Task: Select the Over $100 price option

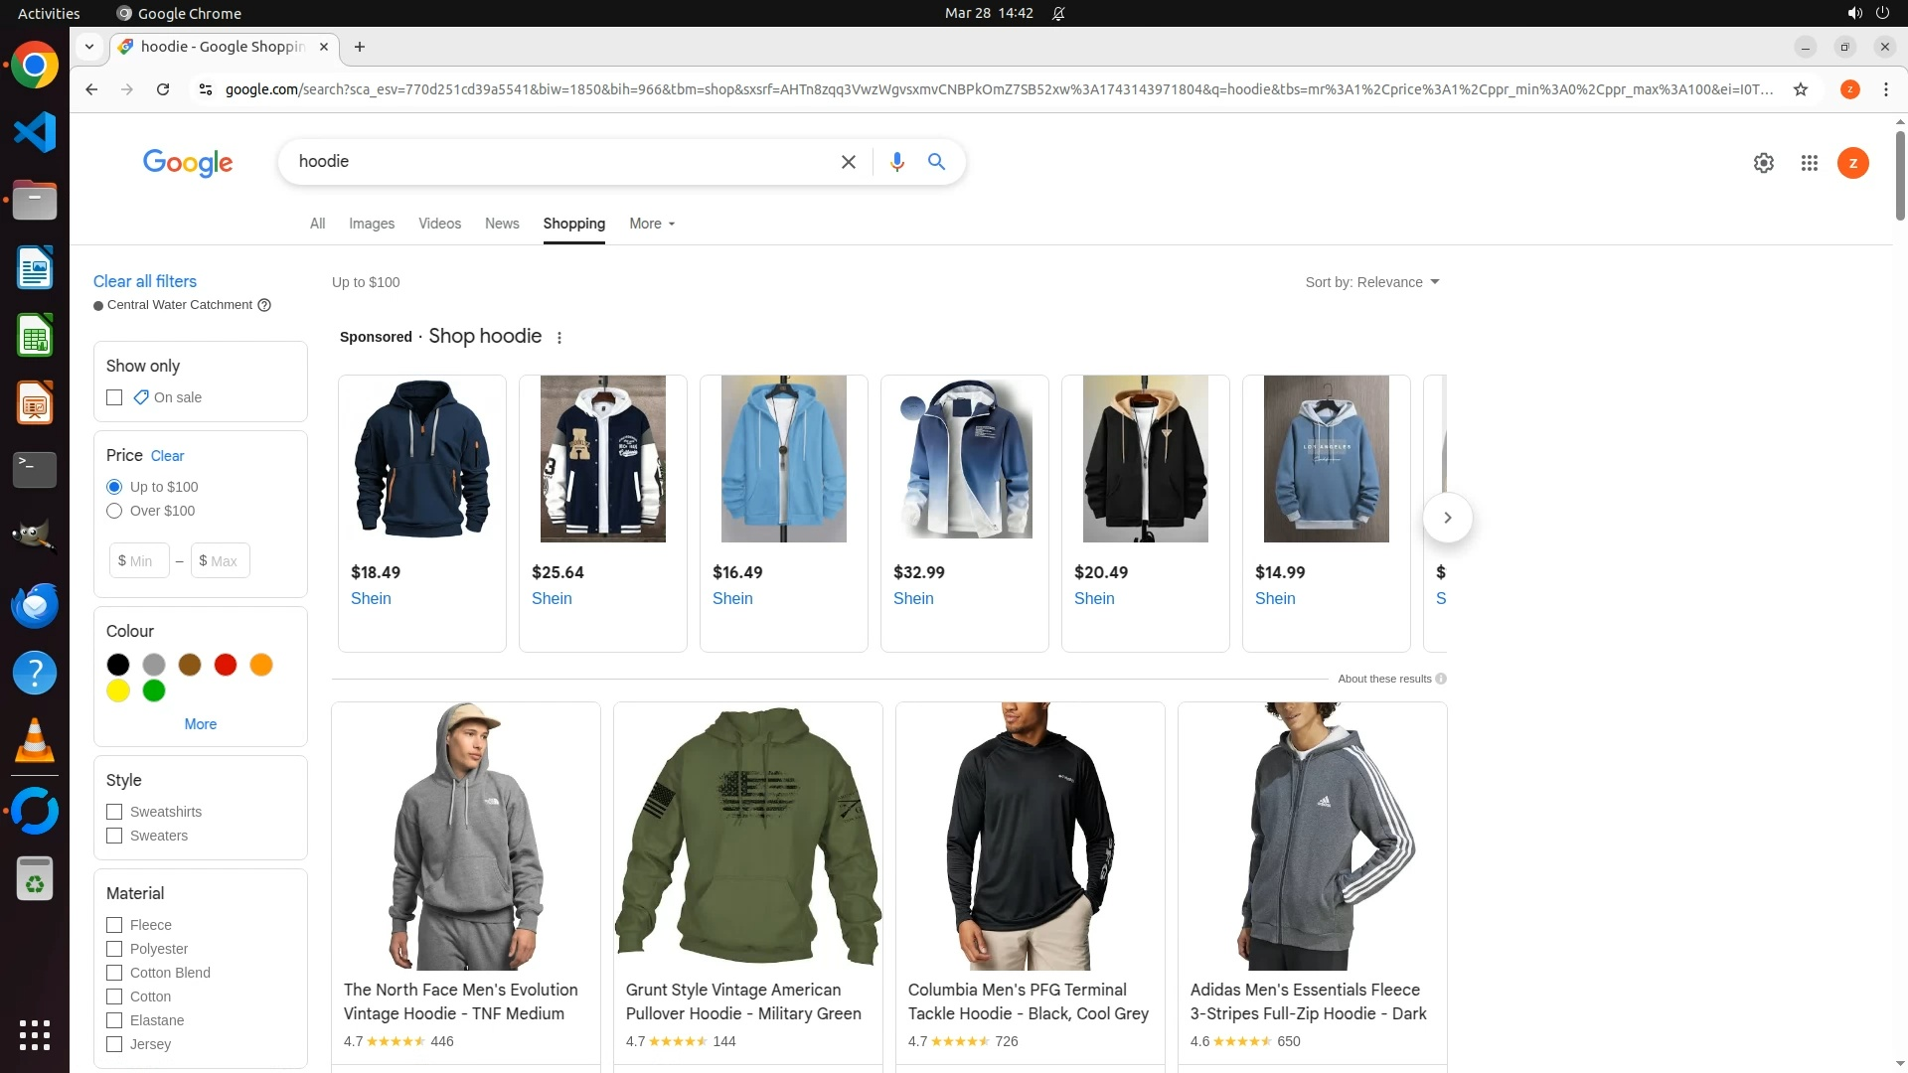Action: [114, 511]
